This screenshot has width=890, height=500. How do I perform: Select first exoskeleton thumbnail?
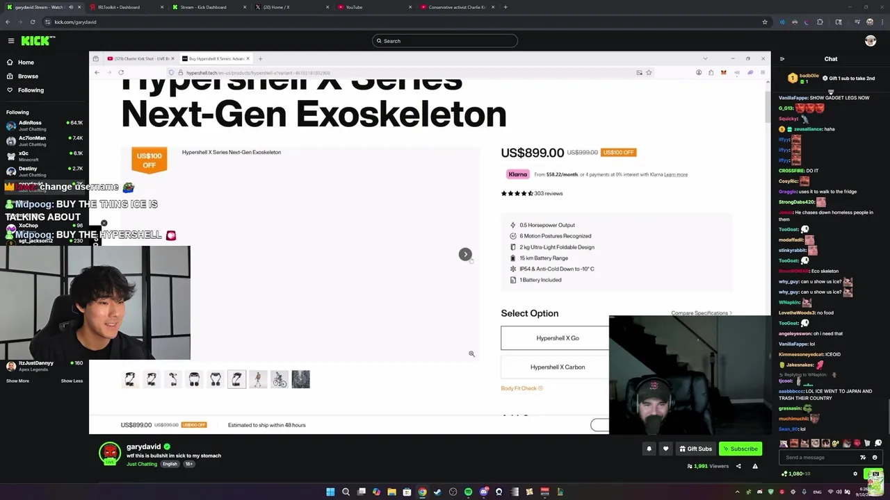tap(130, 379)
